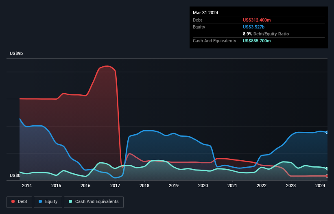This screenshot has height=214, width=334.
Task: Toggle Cash And Equivalents legend button
Action: click(x=94, y=202)
